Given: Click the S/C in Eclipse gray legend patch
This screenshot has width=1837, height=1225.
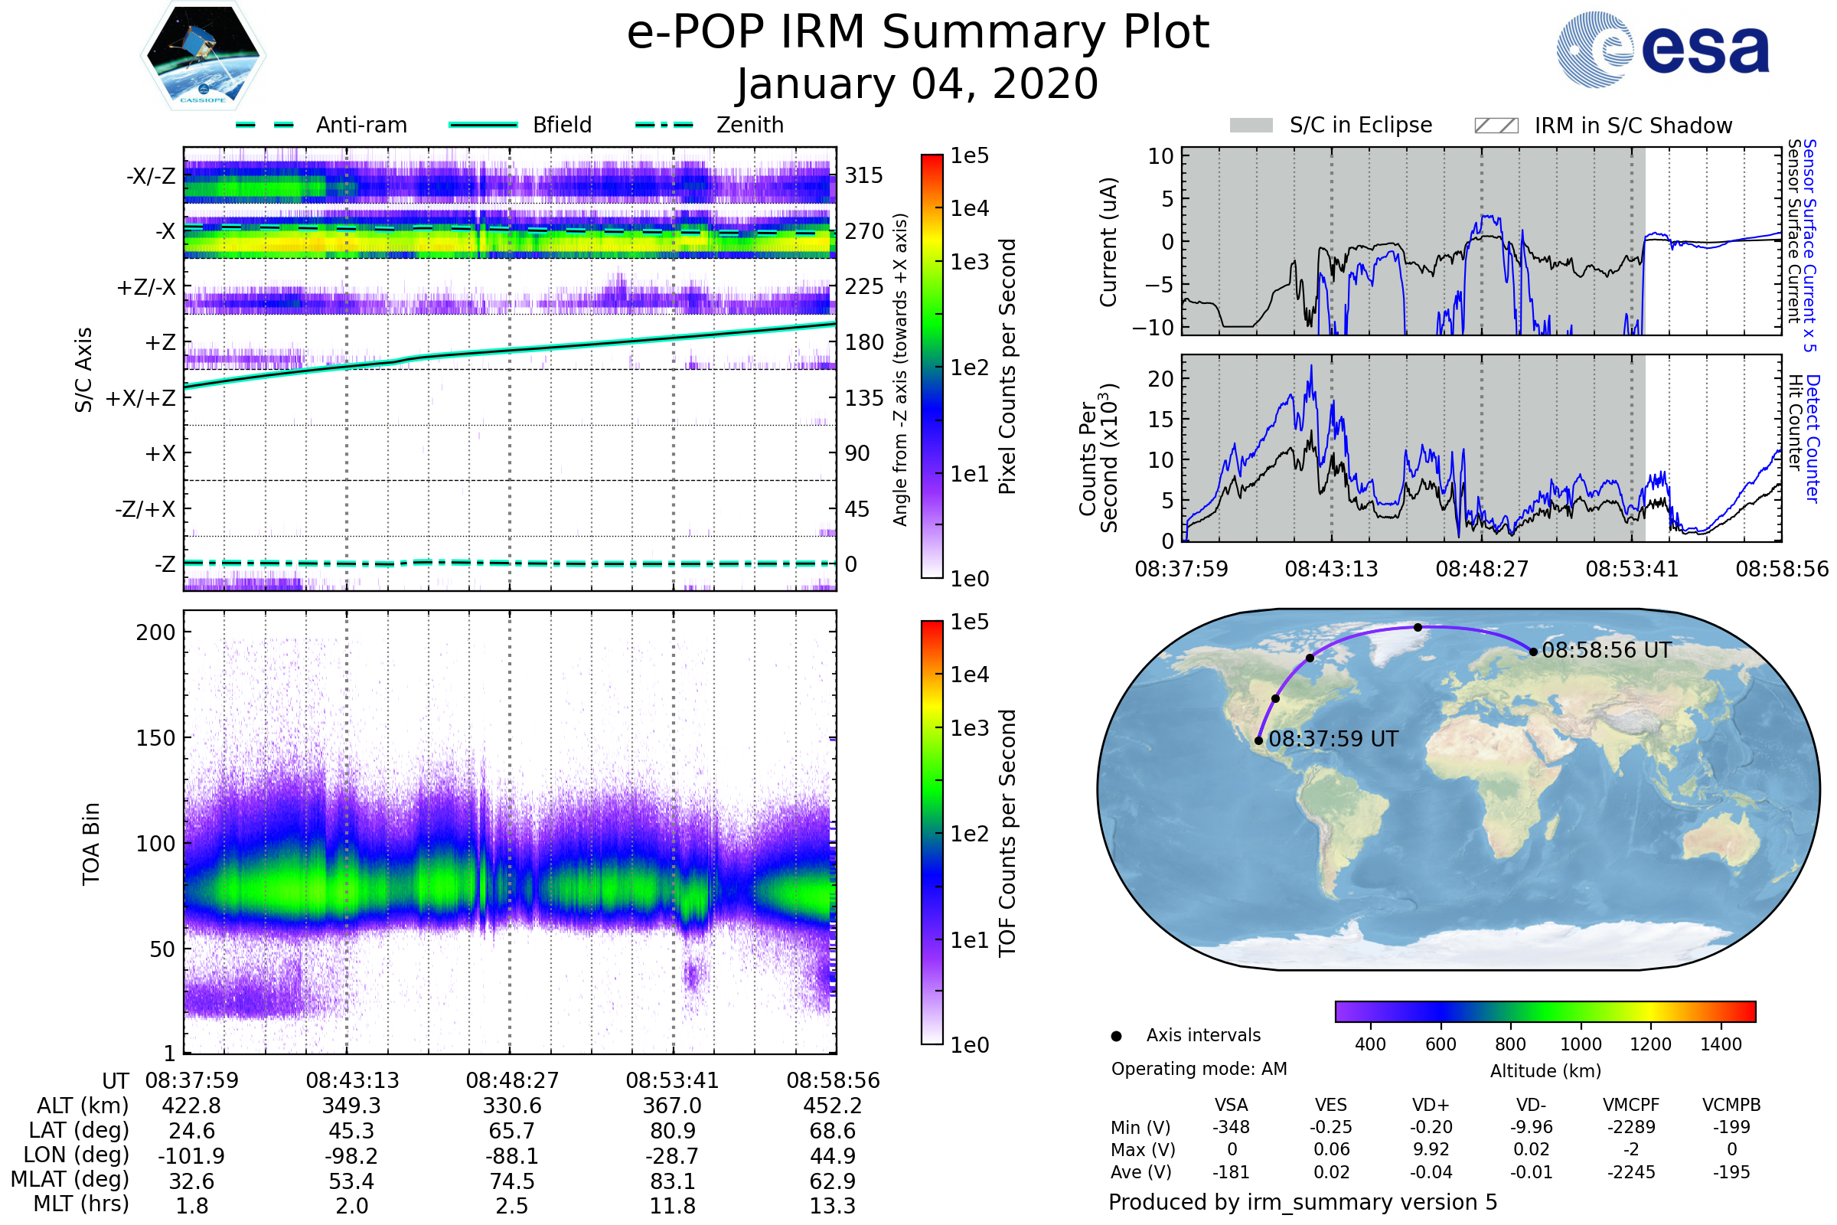Looking at the screenshot, I should coord(1251,126).
